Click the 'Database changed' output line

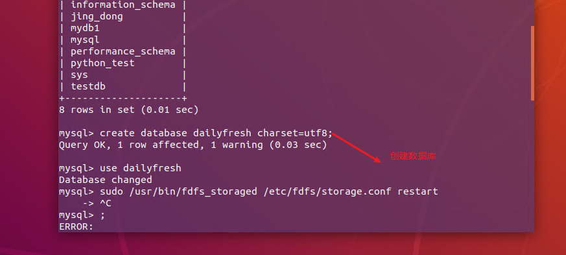106,180
